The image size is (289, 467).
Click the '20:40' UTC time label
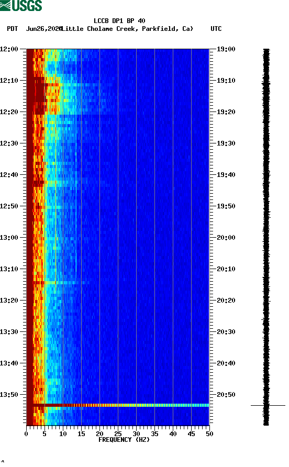point(226,363)
